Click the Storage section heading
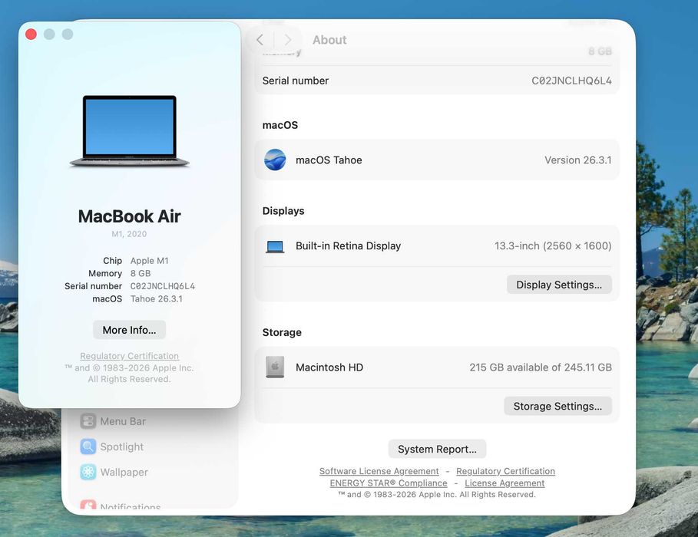698x537 pixels. click(282, 332)
